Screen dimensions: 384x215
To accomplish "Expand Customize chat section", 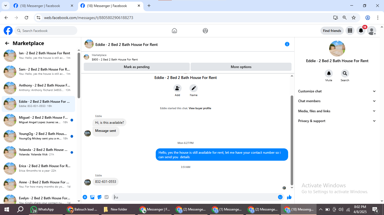I will pyautogui.click(x=337, y=91).
